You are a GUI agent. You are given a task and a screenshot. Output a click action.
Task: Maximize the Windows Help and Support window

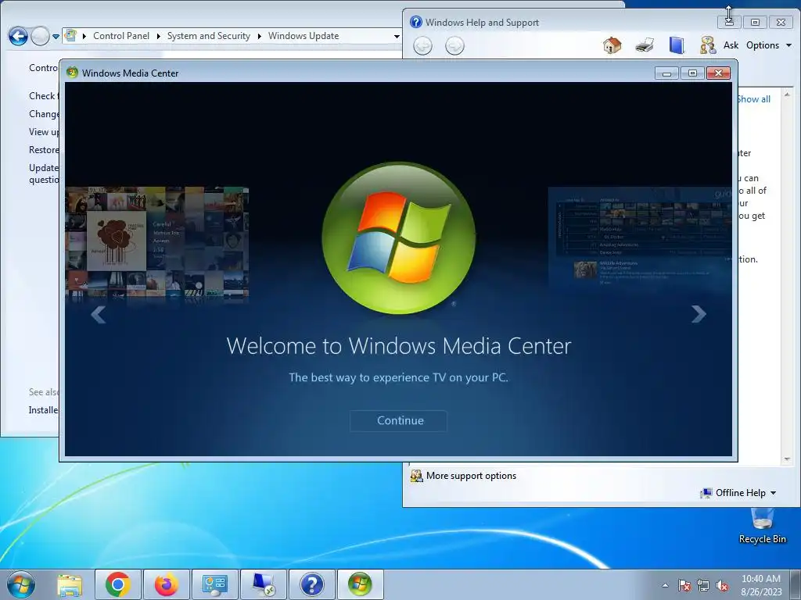(755, 22)
